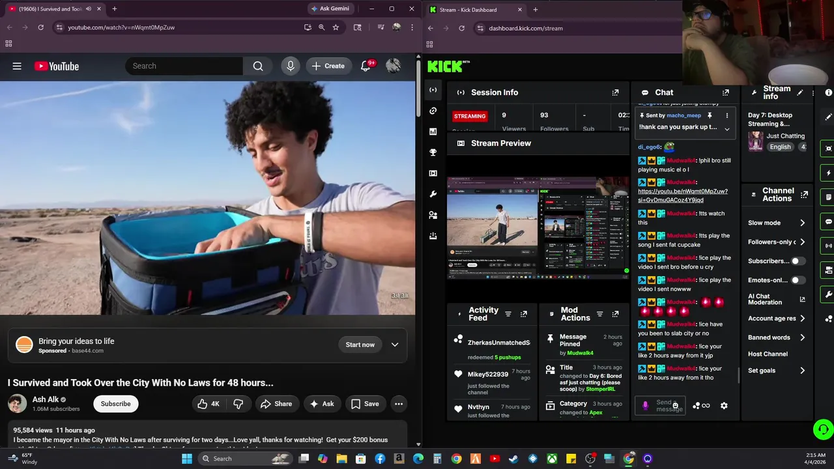The image size is (834, 469).
Task: Focus YouTube search input field
Action: 184,66
